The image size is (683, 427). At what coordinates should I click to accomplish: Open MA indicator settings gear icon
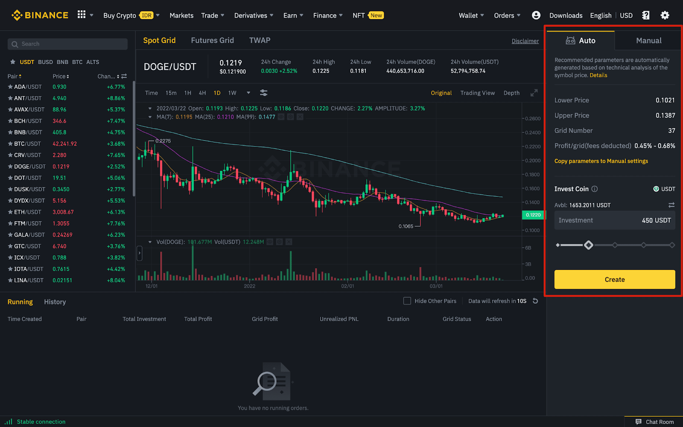[291, 117]
